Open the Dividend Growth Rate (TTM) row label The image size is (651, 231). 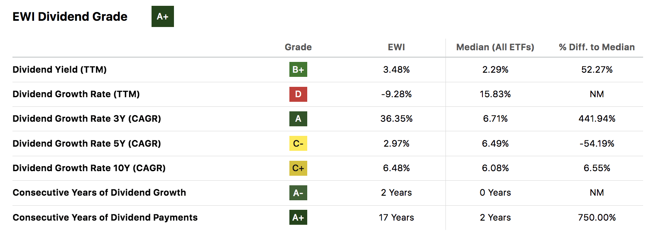pos(76,94)
